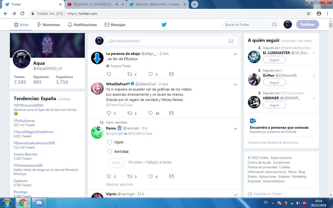Viewport: 333px width, 208px height.
Task: Follow EL LUISMASTER with Seguir button
Action: point(274,60)
